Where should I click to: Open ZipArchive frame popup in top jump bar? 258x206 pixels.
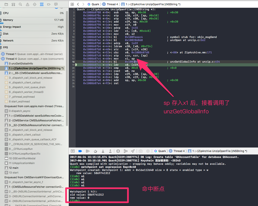point(151,4)
